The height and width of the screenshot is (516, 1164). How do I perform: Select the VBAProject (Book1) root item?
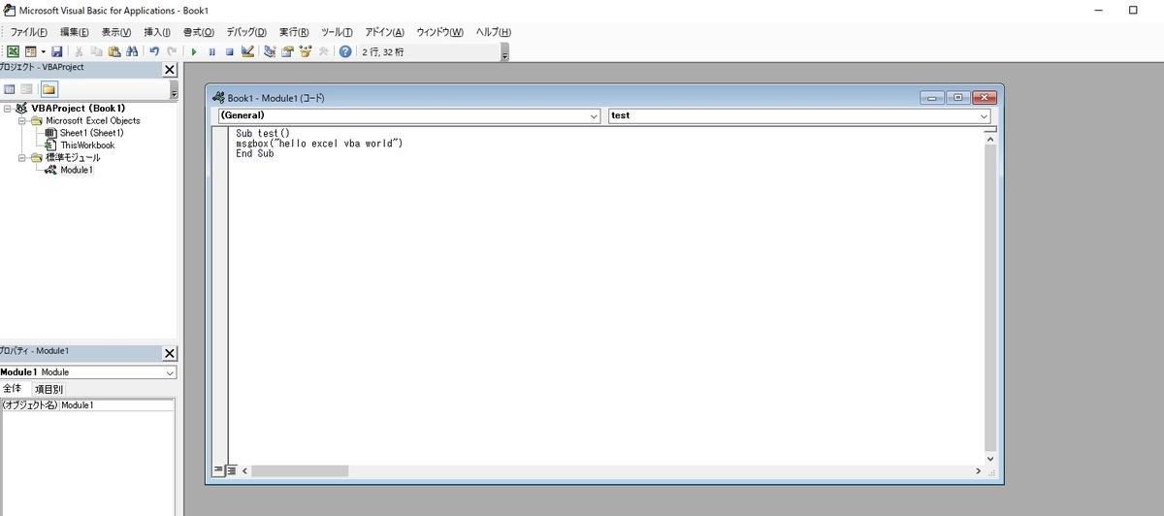78,108
